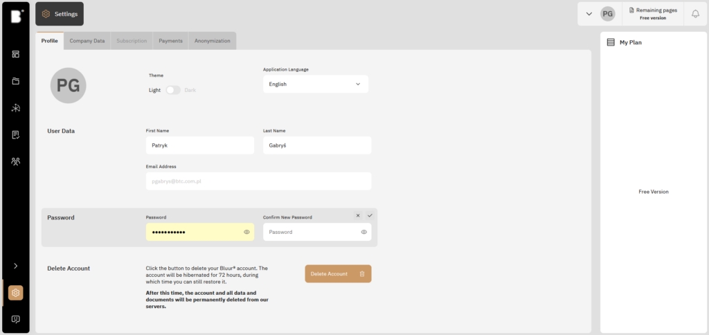Open the Application Language dropdown

tap(316, 84)
